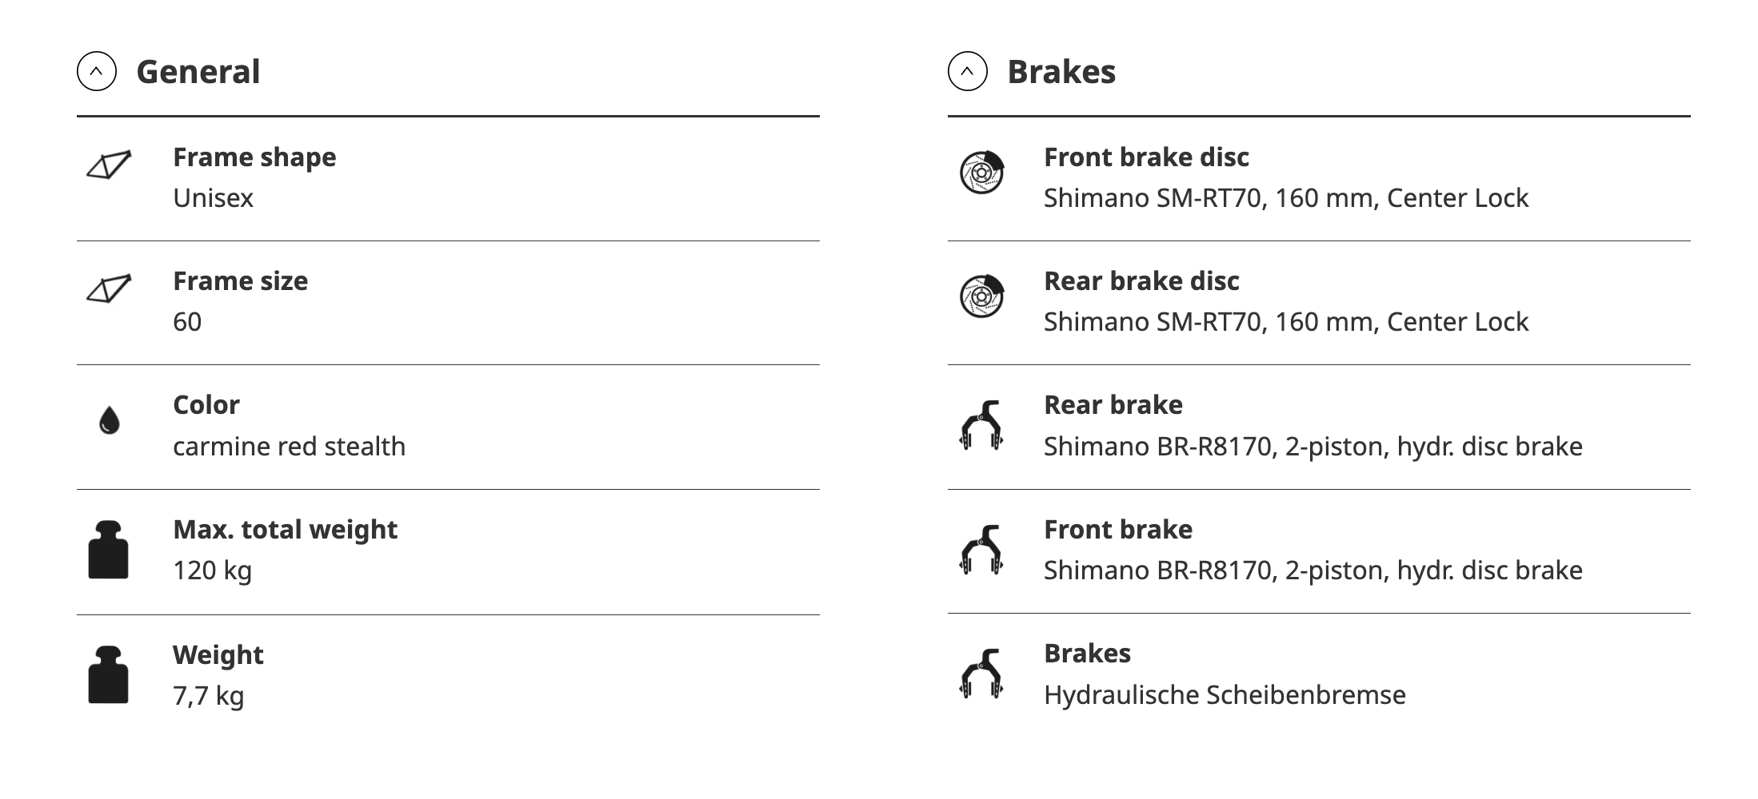Select the General section heading

point(198,72)
